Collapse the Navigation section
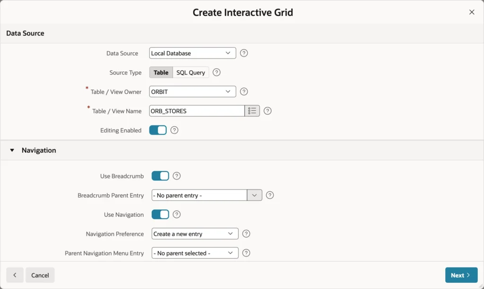The image size is (484, 289). pyautogui.click(x=12, y=150)
